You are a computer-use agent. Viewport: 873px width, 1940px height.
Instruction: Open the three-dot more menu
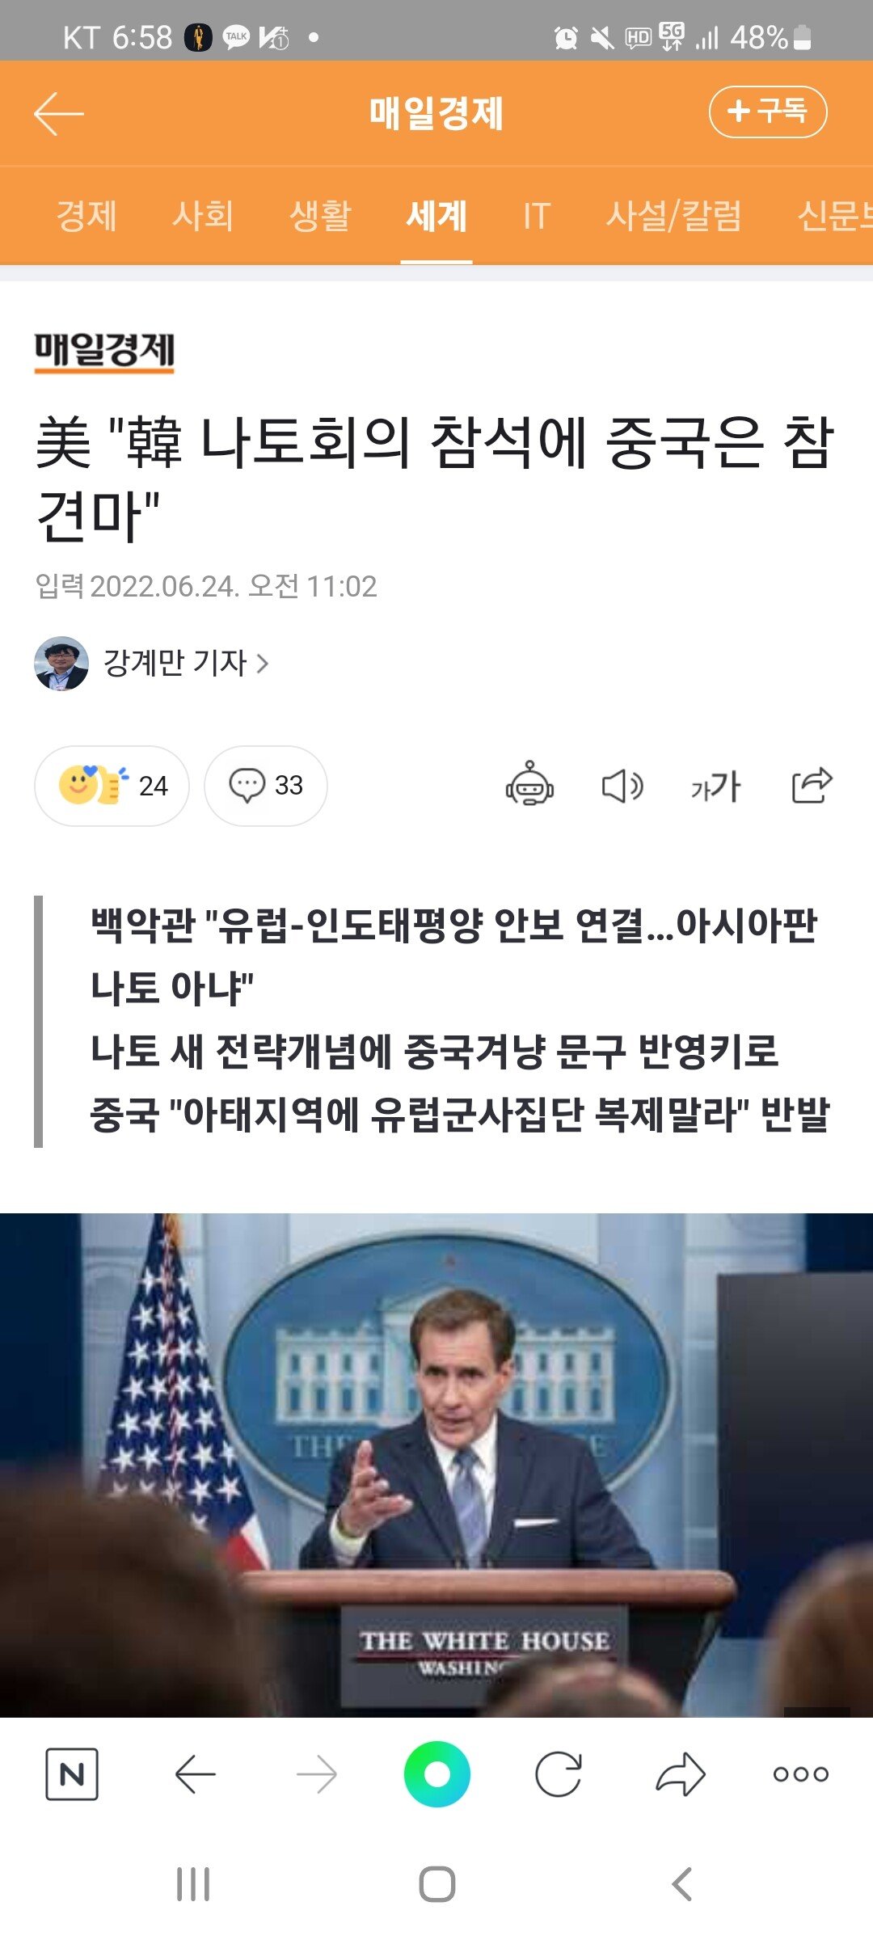(800, 1774)
